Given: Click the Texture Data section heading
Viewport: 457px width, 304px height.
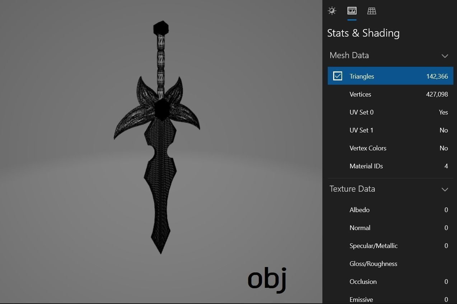Looking at the screenshot, I should 352,189.
